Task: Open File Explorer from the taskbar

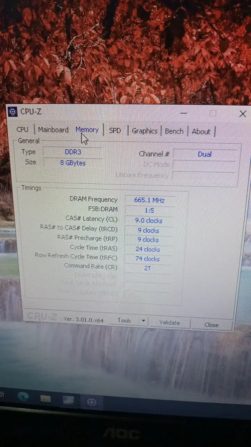Action: [45, 398]
